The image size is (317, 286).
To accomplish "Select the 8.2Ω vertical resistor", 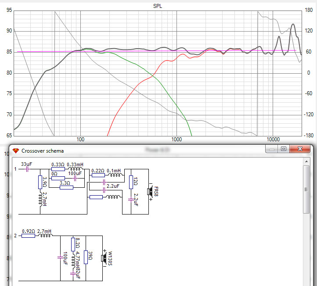I will tap(73, 244).
